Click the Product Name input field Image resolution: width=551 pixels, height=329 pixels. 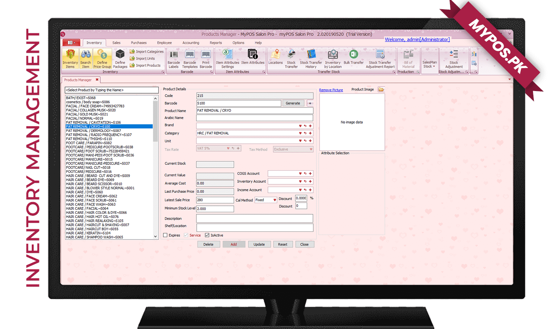tap(254, 111)
